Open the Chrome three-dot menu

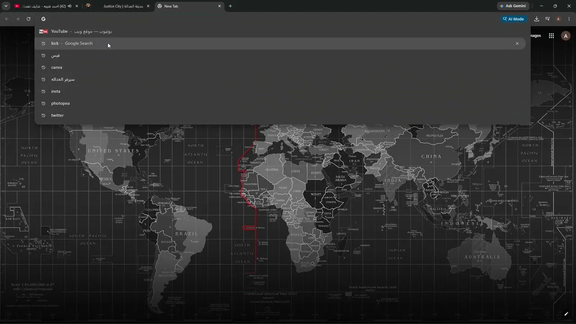pyautogui.click(x=569, y=19)
